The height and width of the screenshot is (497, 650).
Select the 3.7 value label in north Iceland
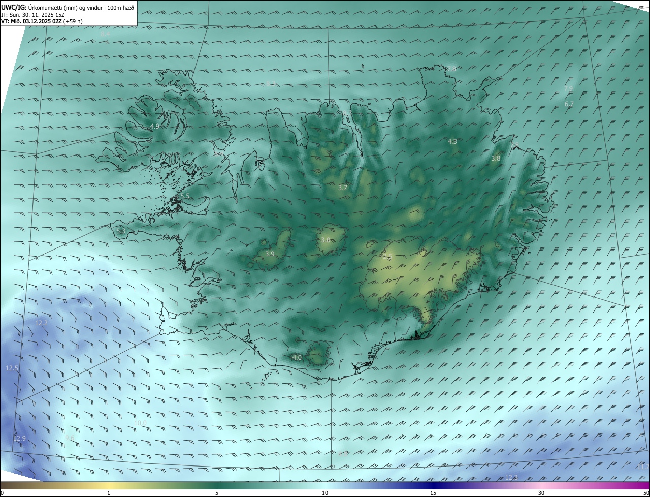(343, 188)
